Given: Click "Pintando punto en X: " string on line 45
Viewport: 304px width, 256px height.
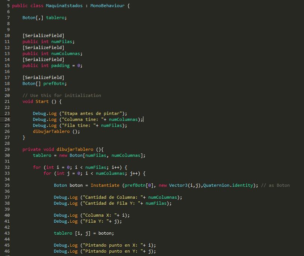Looking at the screenshot, I should click(x=113, y=246).
